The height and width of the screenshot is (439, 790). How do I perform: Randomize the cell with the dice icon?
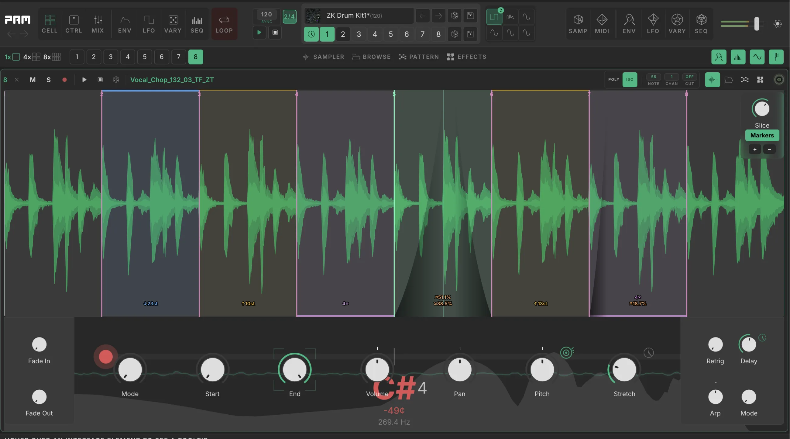click(x=116, y=80)
